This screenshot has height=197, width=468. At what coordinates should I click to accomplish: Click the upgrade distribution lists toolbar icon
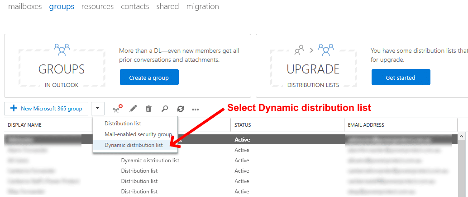pyautogui.click(x=117, y=108)
